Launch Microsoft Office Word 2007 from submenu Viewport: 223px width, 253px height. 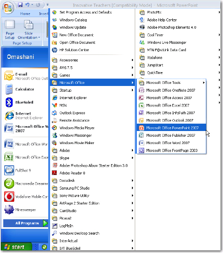coord(171,143)
